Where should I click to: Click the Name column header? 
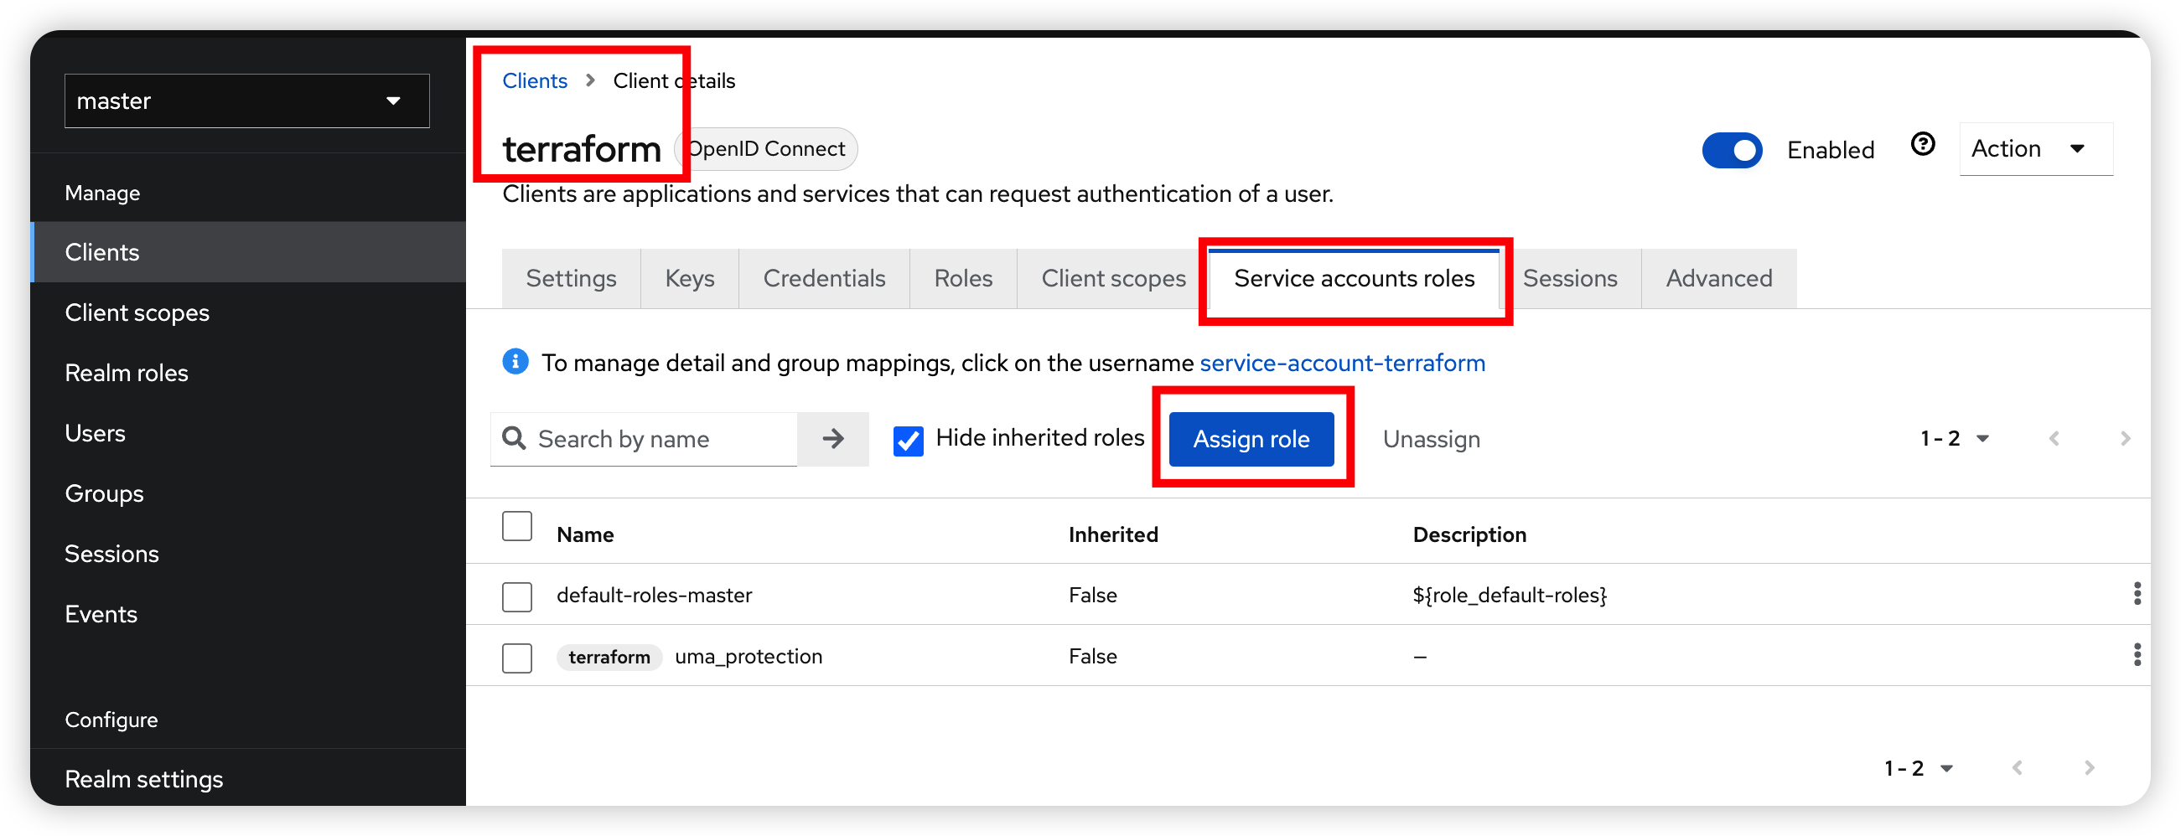point(584,534)
